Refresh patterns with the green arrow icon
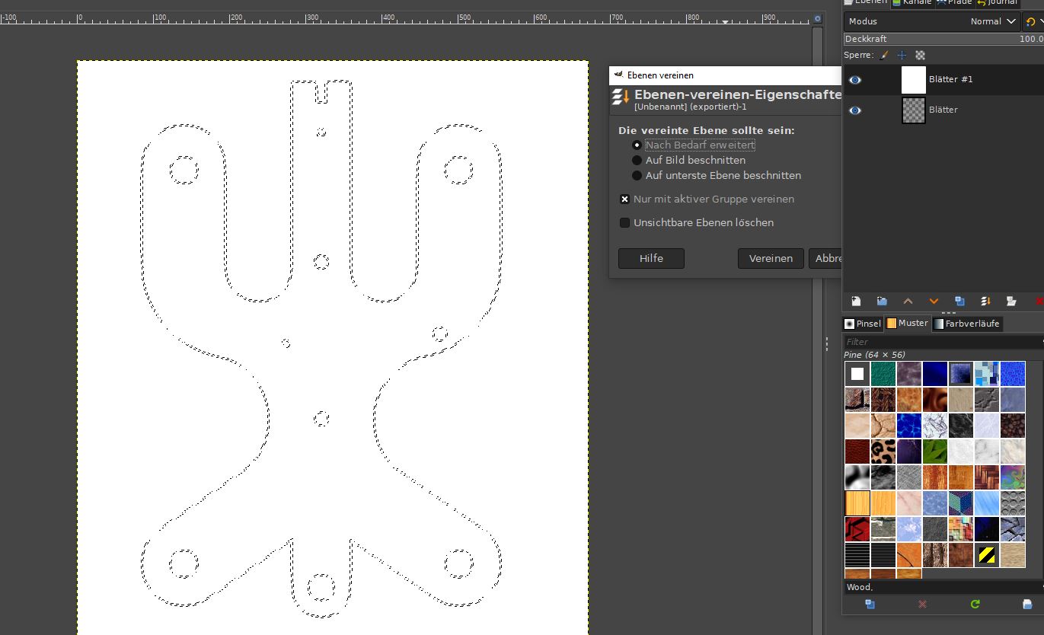 [x=975, y=605]
